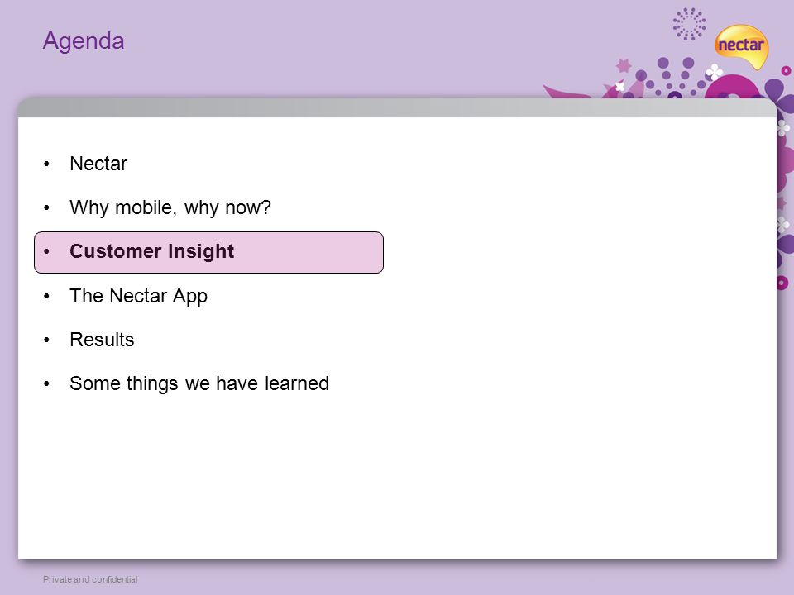Click 'Some things we have learned' bullet
This screenshot has height=595, width=794.
pos(199,383)
